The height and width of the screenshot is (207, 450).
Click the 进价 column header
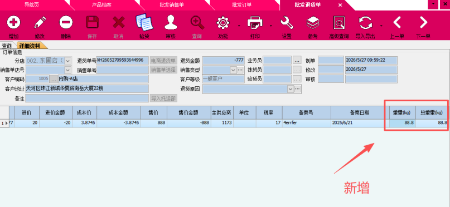pyautogui.click(x=27, y=113)
